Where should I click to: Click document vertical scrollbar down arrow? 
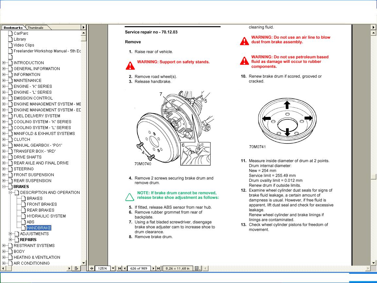374,263
